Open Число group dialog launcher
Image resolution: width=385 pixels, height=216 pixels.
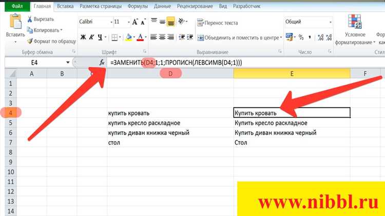tap(330, 51)
